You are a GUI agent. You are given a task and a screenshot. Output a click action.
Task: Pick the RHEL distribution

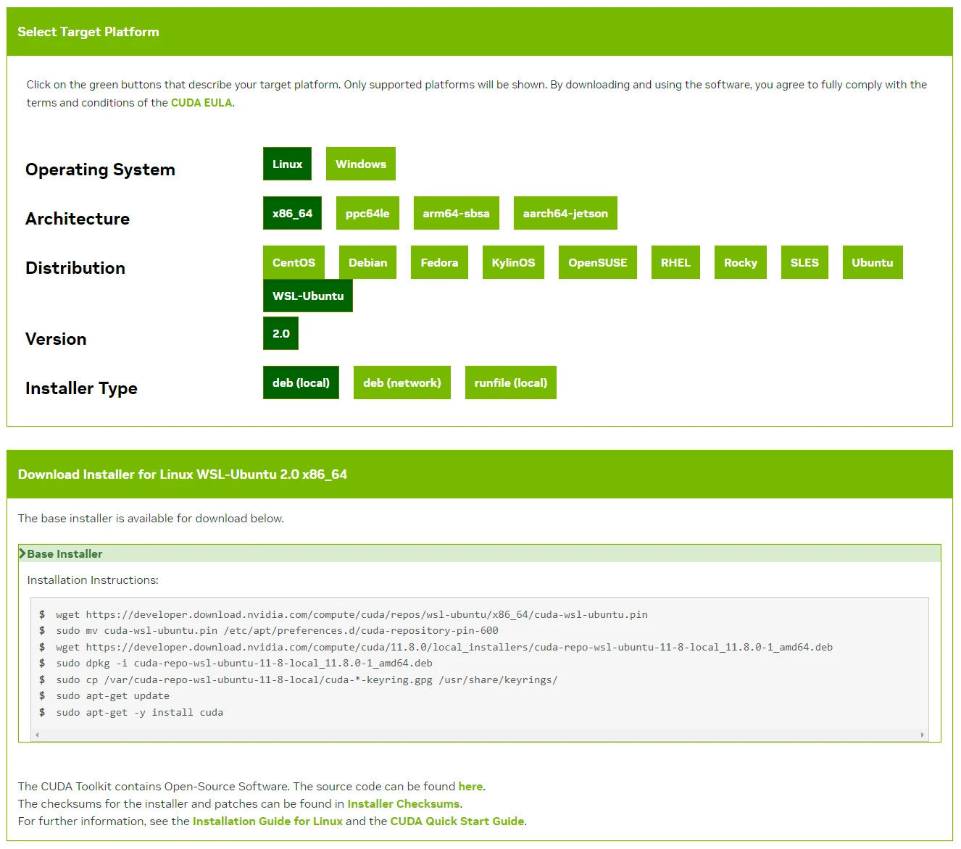pos(675,262)
